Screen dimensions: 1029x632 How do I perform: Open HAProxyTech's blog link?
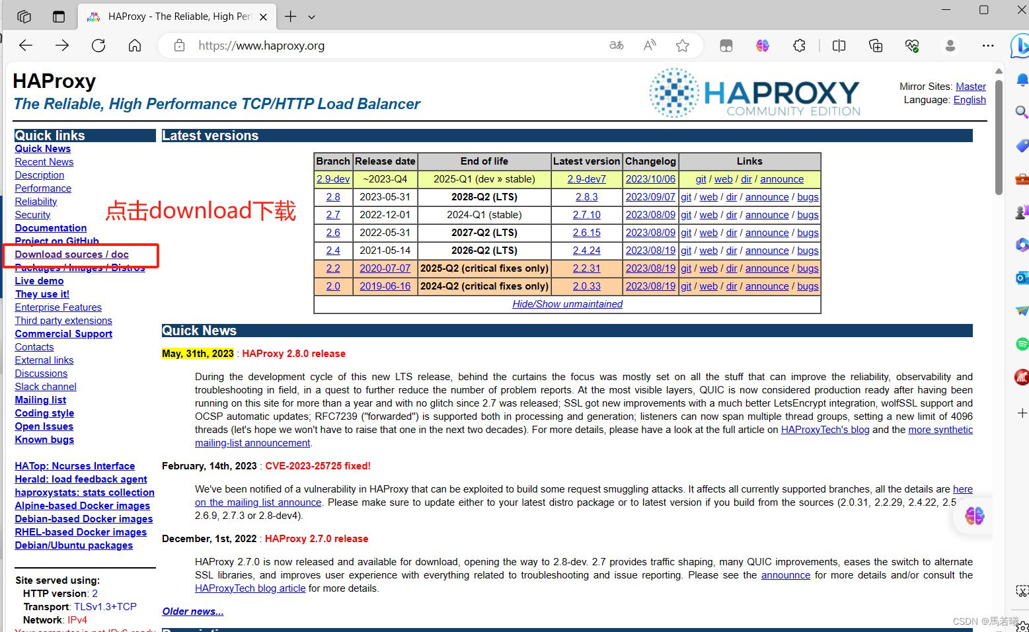tap(825, 430)
